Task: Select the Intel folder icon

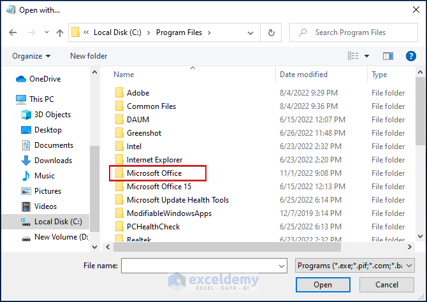Action: click(x=119, y=147)
